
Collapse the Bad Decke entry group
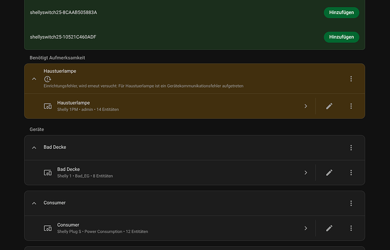(x=34, y=148)
